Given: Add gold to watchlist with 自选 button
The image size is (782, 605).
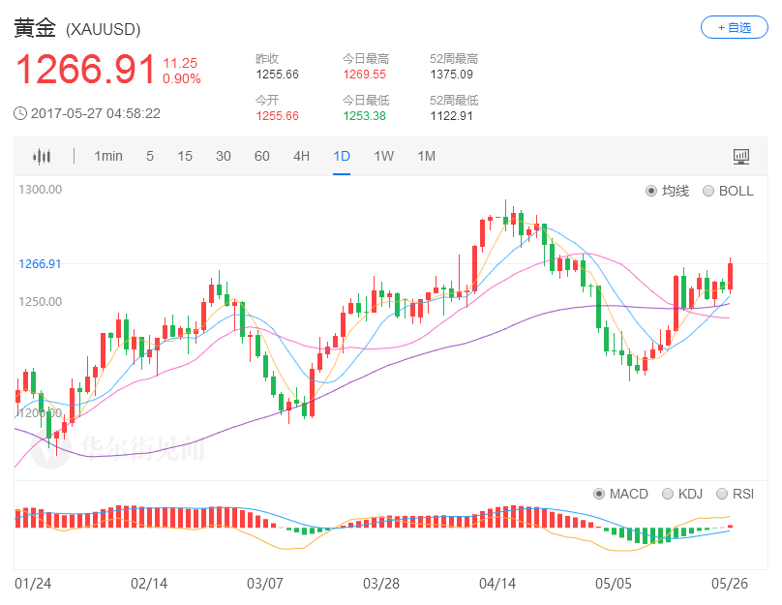Looking at the screenshot, I should click(x=734, y=28).
